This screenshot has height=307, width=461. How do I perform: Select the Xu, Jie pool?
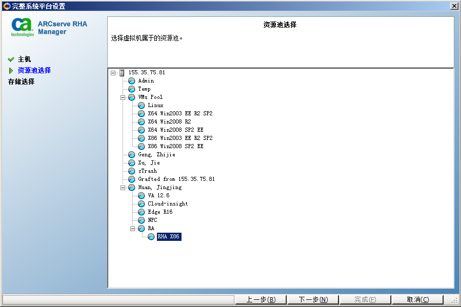[149, 163]
